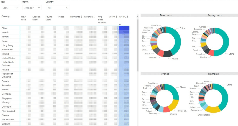Click the Avg trade revenue header
This screenshot has width=238, height=126.
102,20
